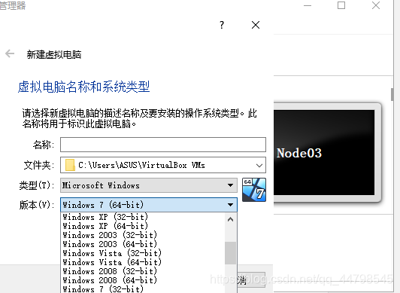Click the manager window's right-edge scrollbar
Viewport: 400px width, 293px height.
pyautogui.click(x=392, y=94)
